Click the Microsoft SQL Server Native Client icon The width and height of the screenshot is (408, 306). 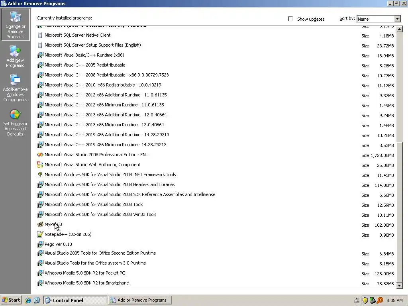click(x=40, y=35)
